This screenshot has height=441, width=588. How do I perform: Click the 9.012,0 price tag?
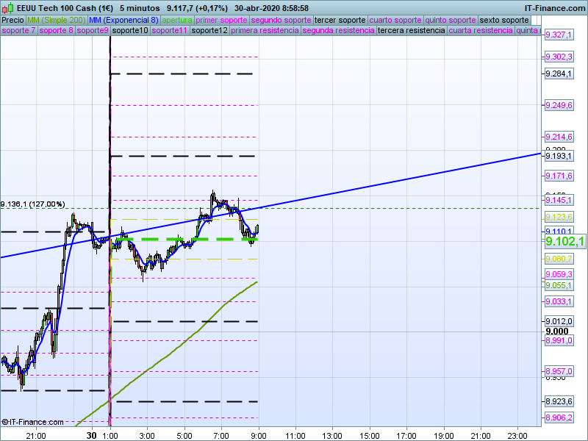click(559, 321)
